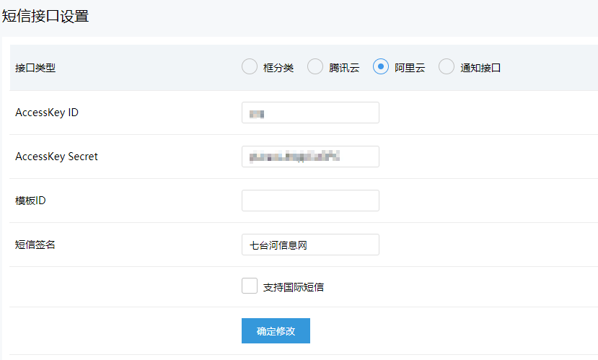Click the 模板ID label text
This screenshot has height=360, width=598.
31,201
